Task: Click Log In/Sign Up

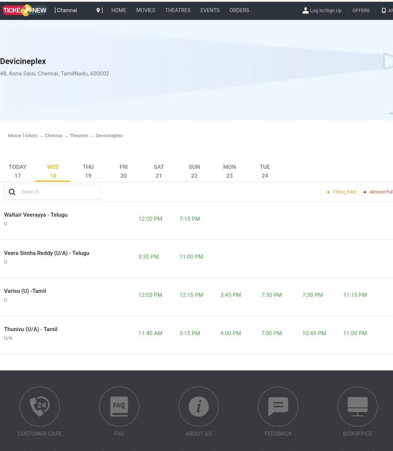Action: click(x=326, y=11)
